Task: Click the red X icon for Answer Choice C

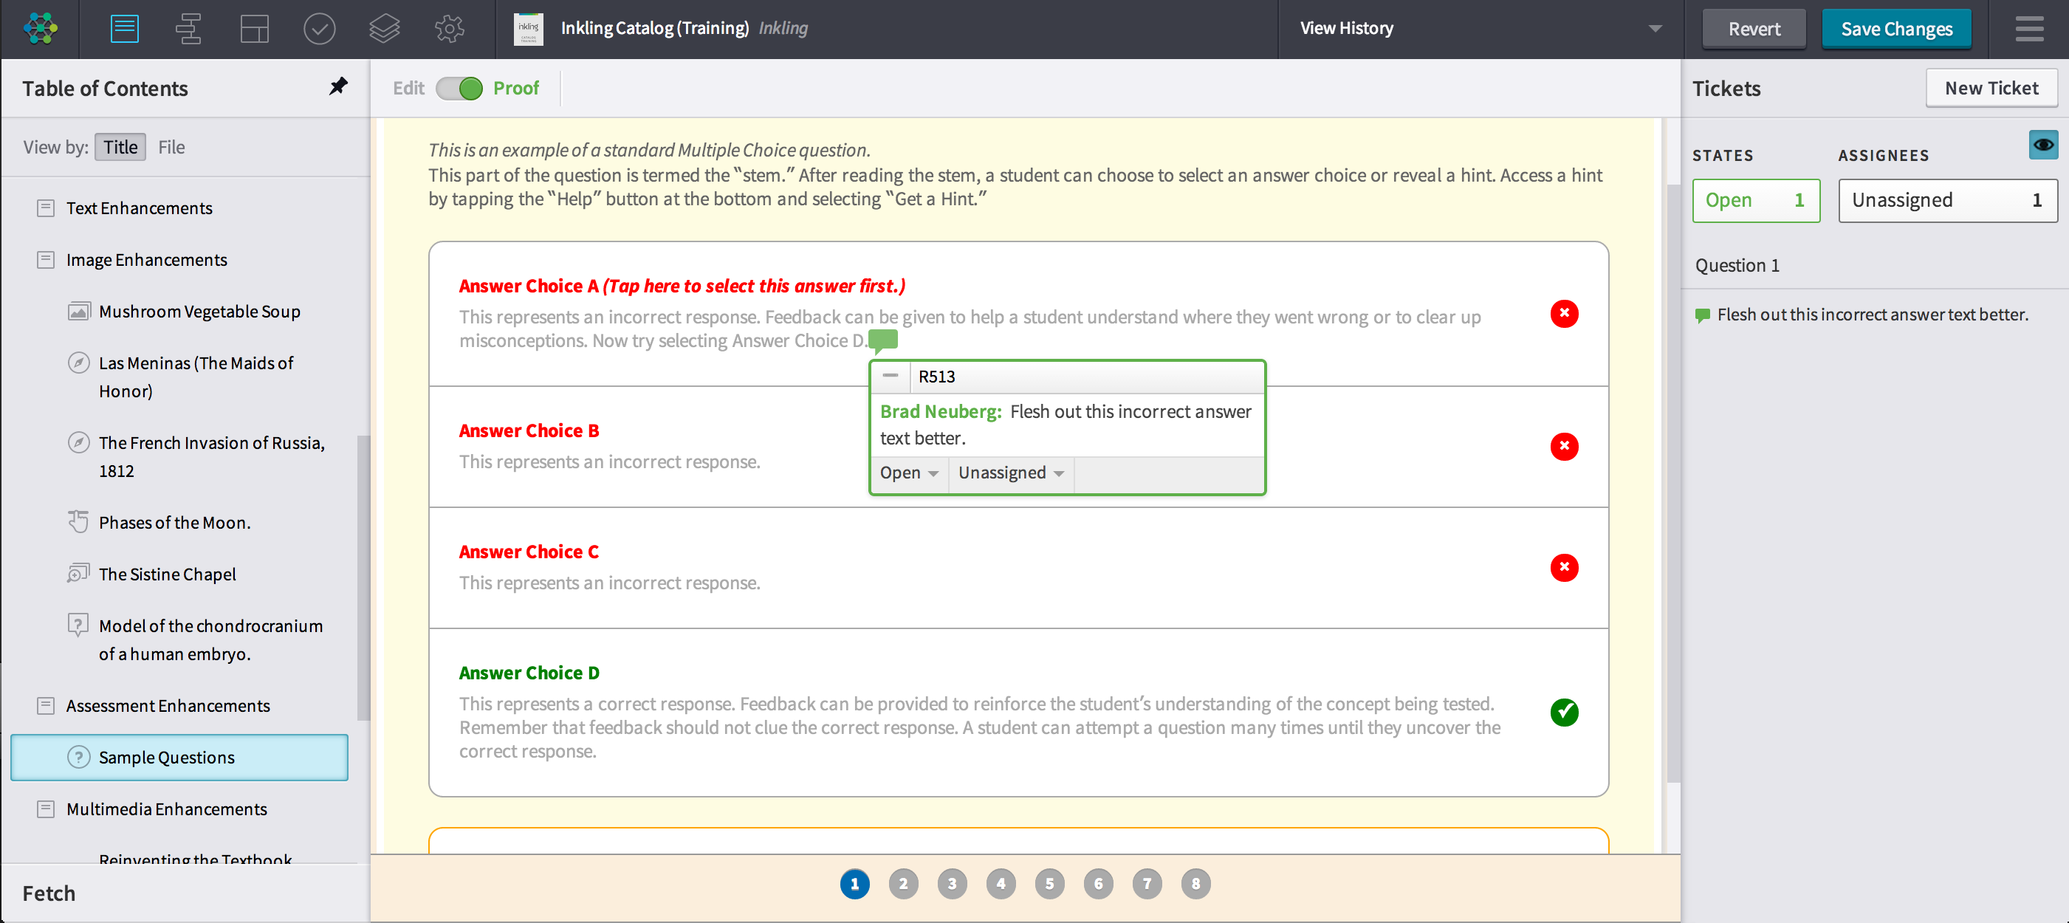Action: pos(1564,567)
